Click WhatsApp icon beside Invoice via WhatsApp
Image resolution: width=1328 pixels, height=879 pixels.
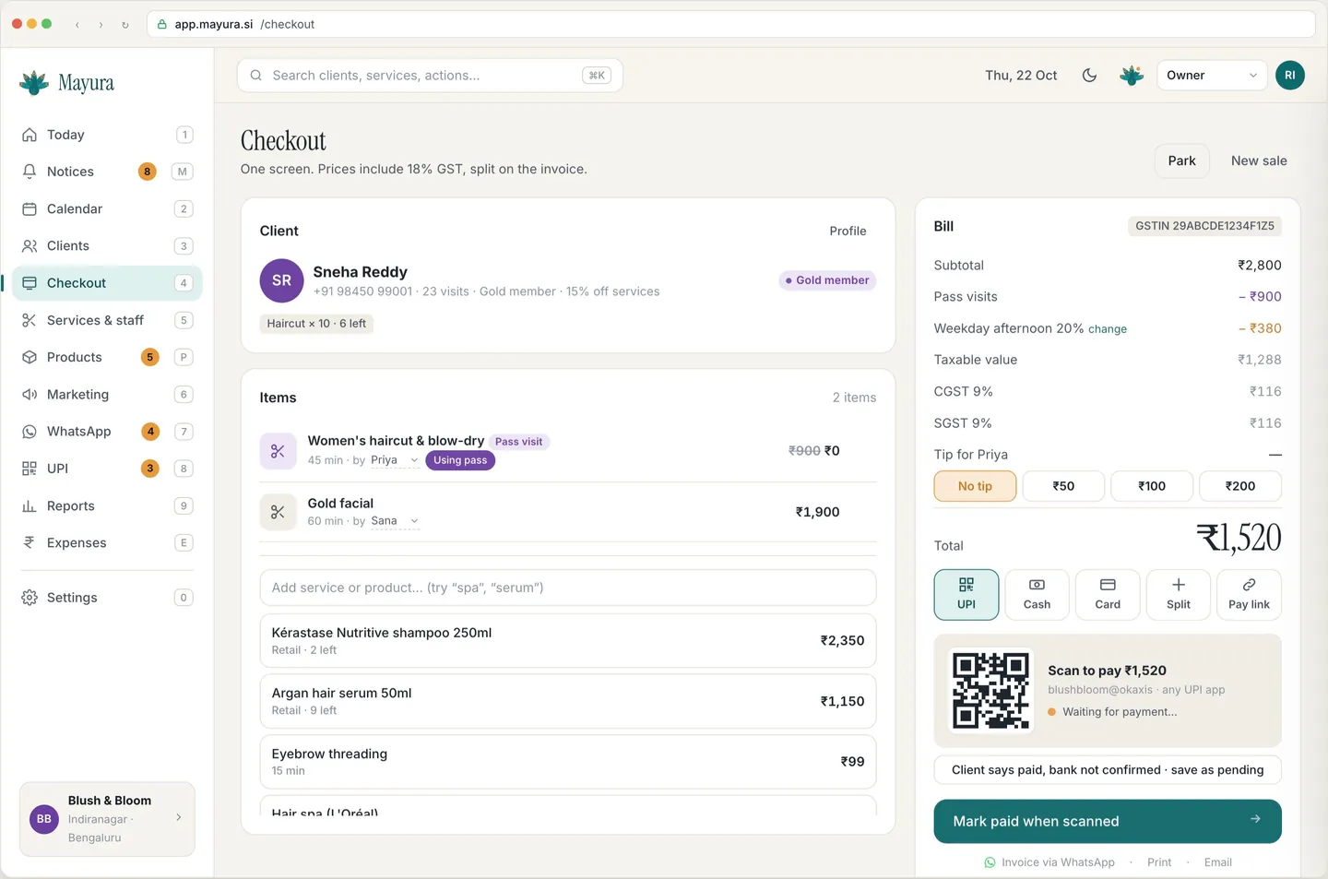tap(990, 862)
